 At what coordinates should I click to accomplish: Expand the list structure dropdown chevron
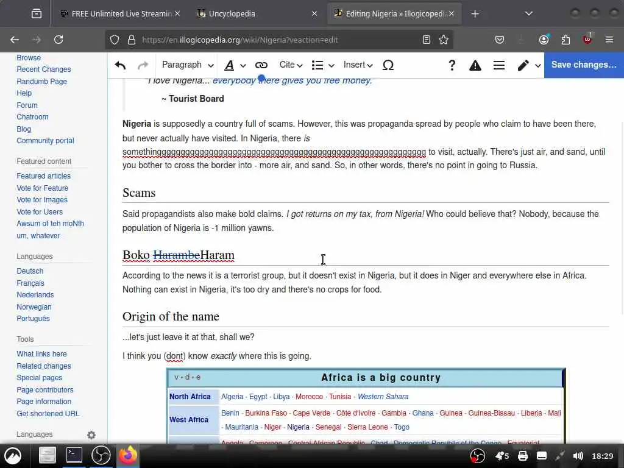[x=331, y=66]
